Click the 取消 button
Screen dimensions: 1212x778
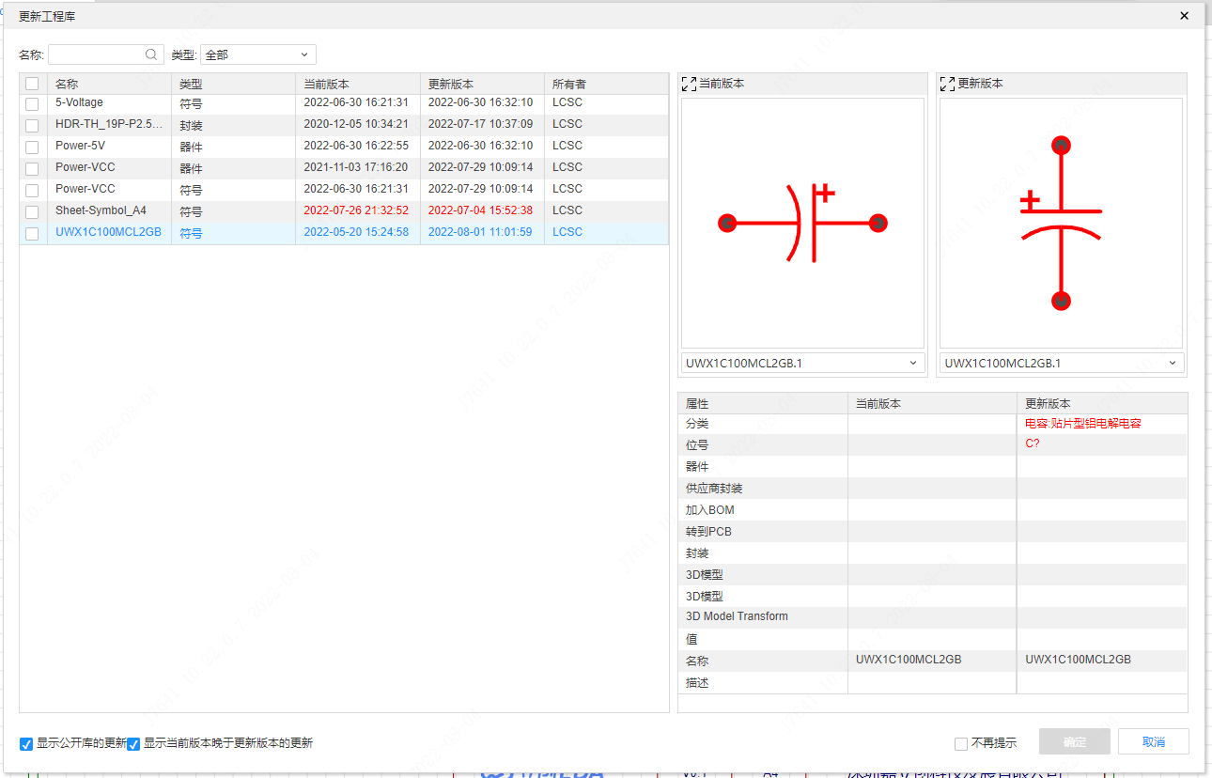click(x=1154, y=741)
